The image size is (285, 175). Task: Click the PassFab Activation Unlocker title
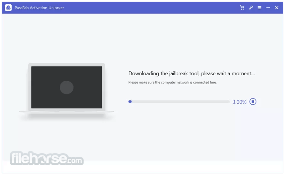[39, 8]
